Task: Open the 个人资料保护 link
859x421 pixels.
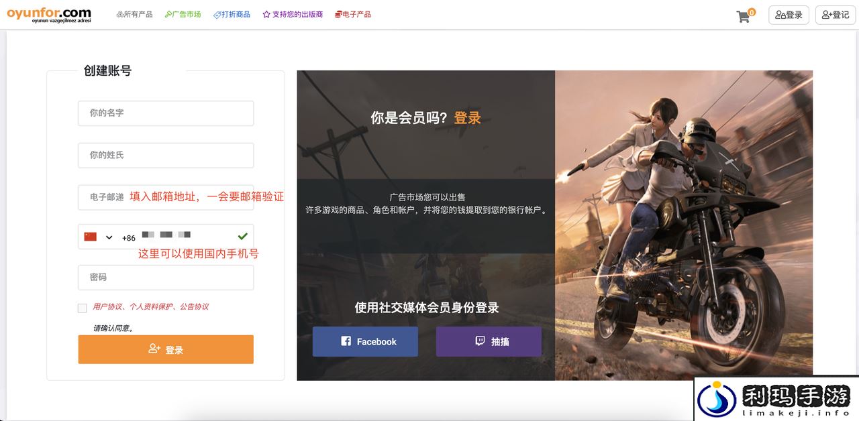Action: [x=151, y=306]
